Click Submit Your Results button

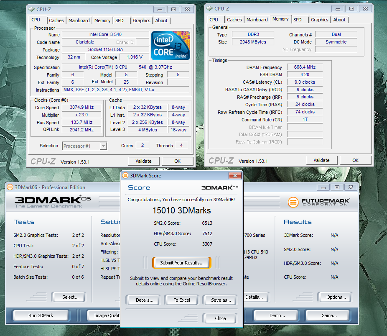coord(182,263)
